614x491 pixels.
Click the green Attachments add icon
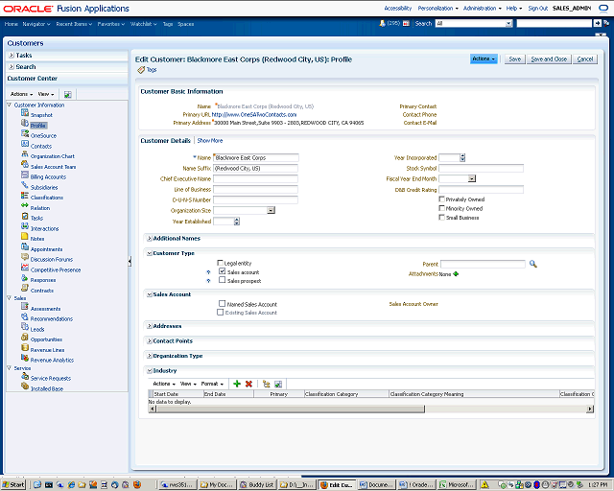[456, 273]
